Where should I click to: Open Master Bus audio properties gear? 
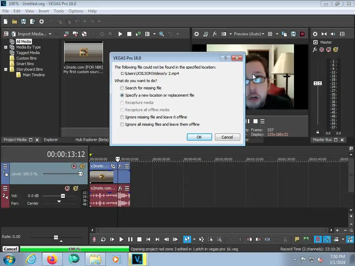[x=315, y=34]
